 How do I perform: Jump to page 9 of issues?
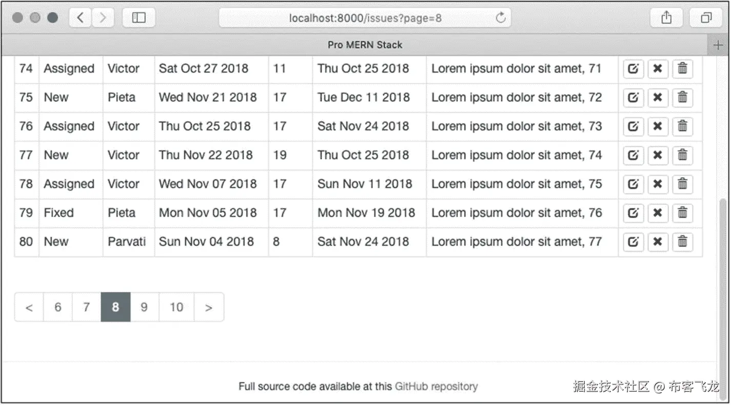pyautogui.click(x=144, y=307)
